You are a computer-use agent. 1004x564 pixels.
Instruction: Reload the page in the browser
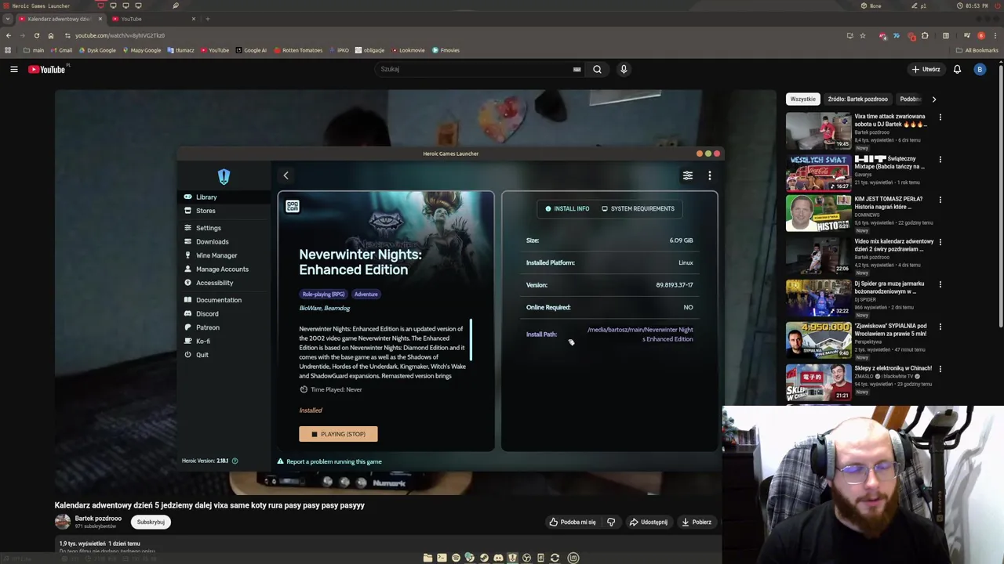pyautogui.click(x=36, y=35)
